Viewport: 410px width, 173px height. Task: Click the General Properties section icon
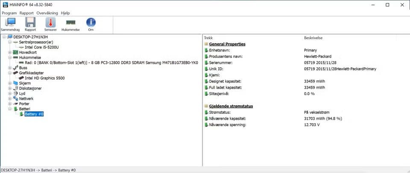click(206, 44)
